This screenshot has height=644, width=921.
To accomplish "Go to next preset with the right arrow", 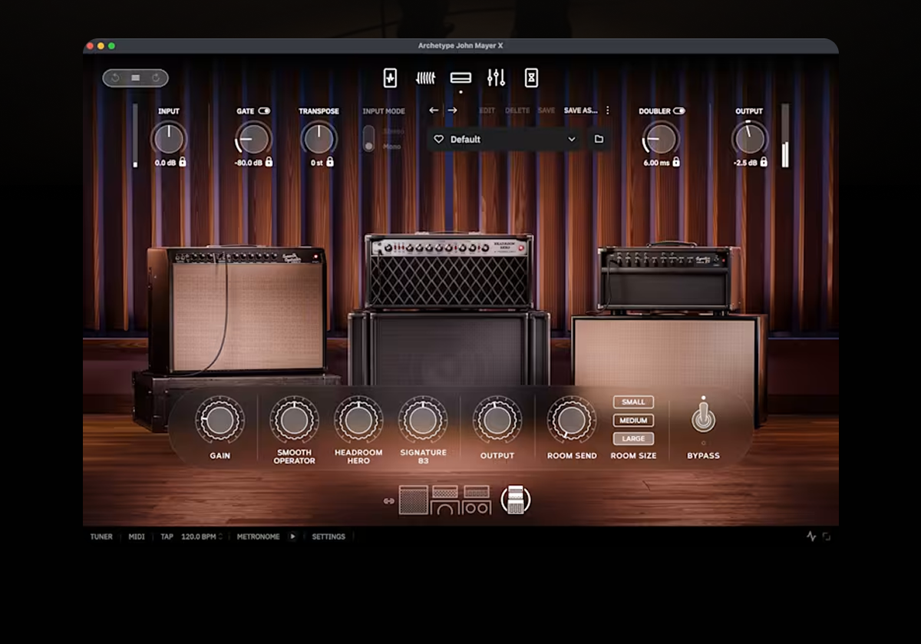I will point(452,111).
